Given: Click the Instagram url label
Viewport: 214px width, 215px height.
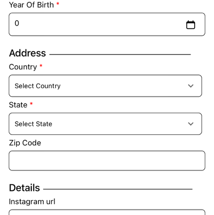Looking at the screenshot, I should point(32,202).
